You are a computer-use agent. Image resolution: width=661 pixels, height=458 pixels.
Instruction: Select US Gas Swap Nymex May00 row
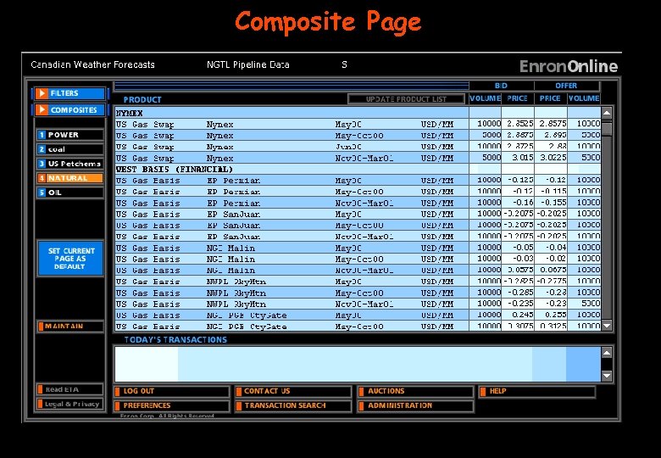[358, 124]
